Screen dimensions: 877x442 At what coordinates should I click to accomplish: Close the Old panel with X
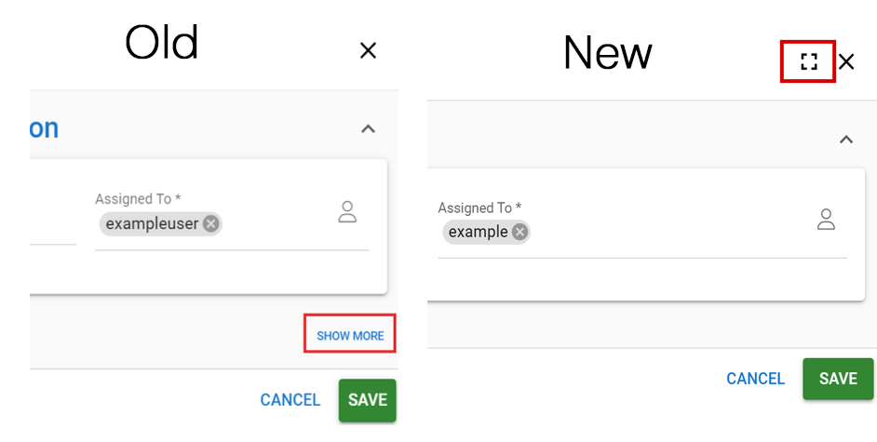(x=368, y=50)
